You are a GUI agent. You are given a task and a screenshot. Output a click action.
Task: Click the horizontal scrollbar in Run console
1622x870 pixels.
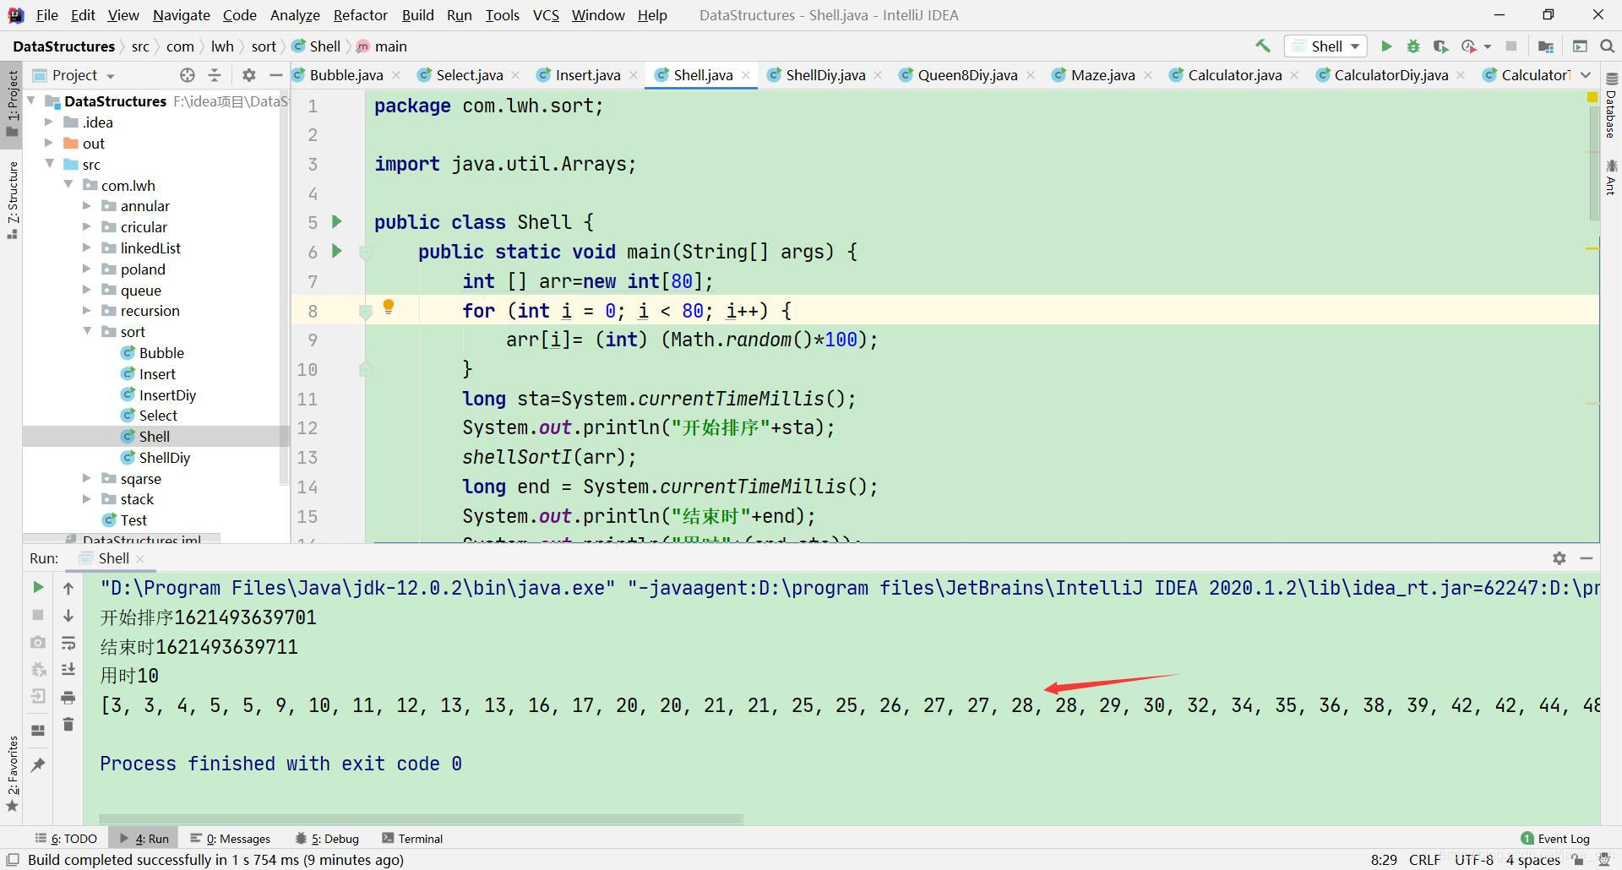point(421,818)
